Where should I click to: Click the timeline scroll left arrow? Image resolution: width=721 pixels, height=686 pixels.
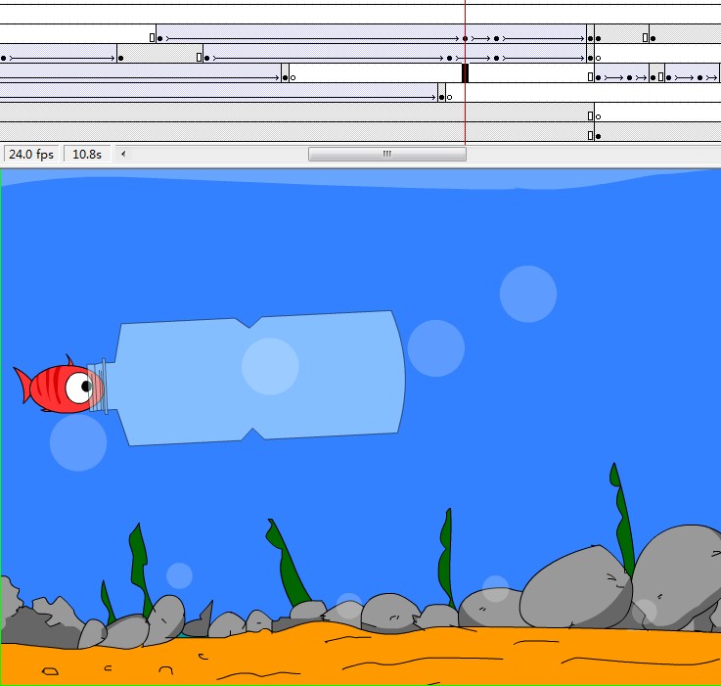123,155
